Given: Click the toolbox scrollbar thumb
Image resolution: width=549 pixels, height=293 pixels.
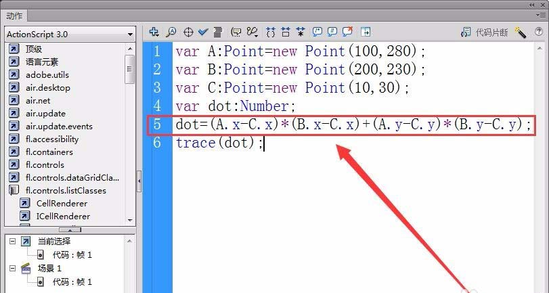Looking at the screenshot, I should [x=130, y=69].
